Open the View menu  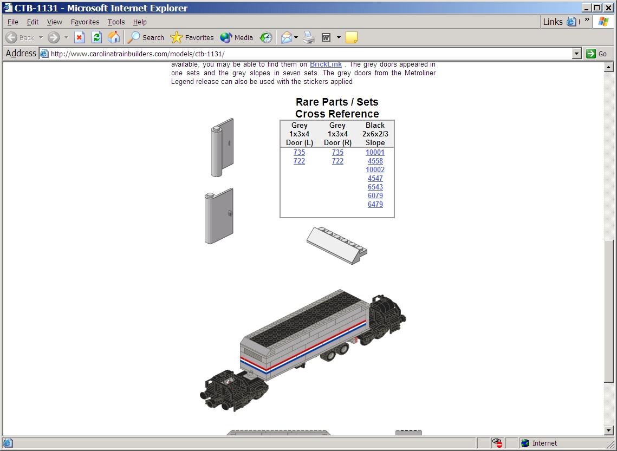pos(54,22)
